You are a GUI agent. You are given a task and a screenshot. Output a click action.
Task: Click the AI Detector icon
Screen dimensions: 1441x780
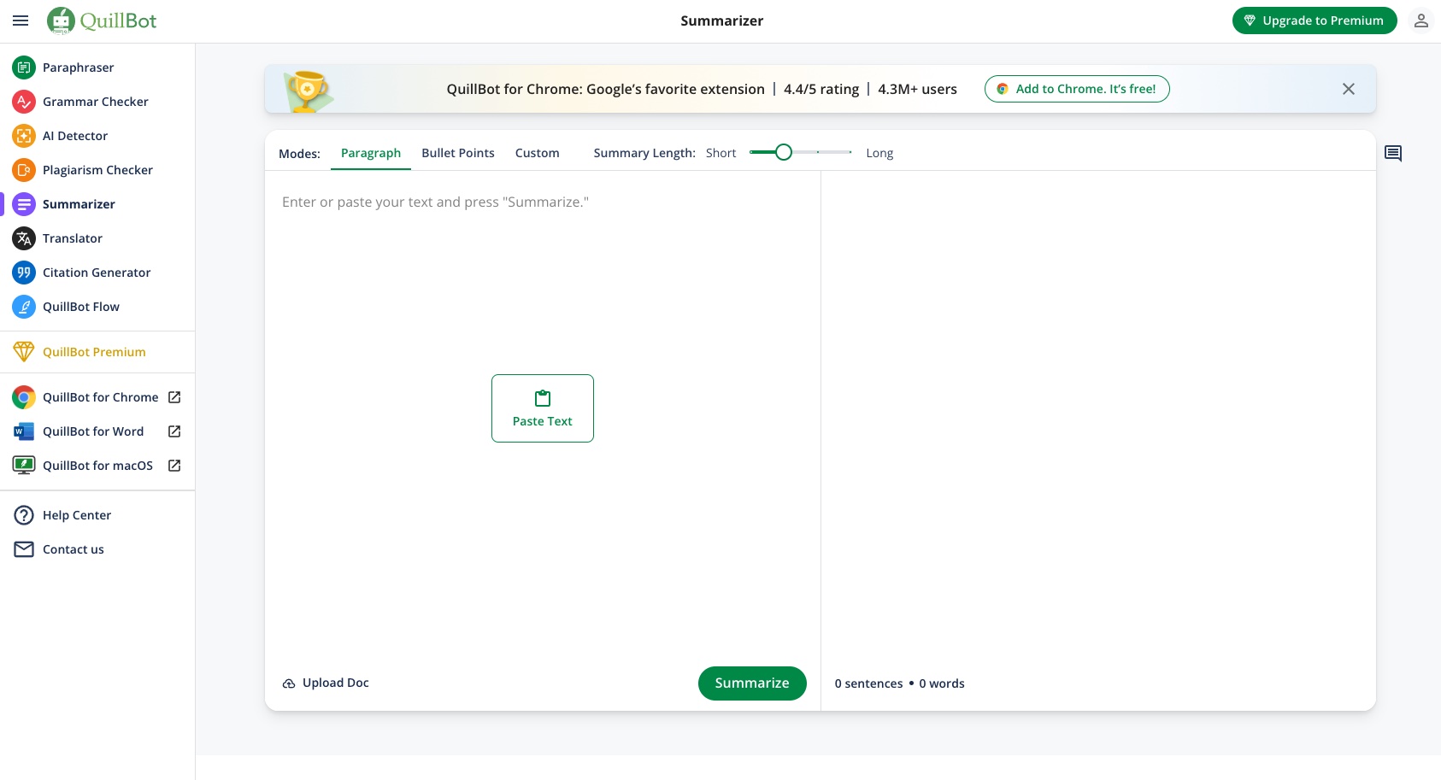coord(24,136)
